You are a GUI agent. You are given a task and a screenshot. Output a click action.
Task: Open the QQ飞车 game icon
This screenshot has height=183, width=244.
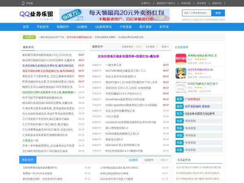(181, 73)
